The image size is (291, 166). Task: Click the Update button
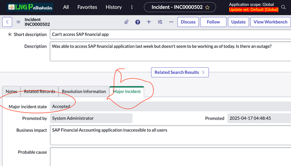238,22
